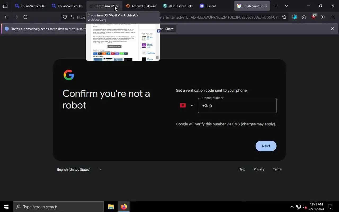This screenshot has width=339, height=212.
Task: Open the Privacy link
Action: (259, 169)
